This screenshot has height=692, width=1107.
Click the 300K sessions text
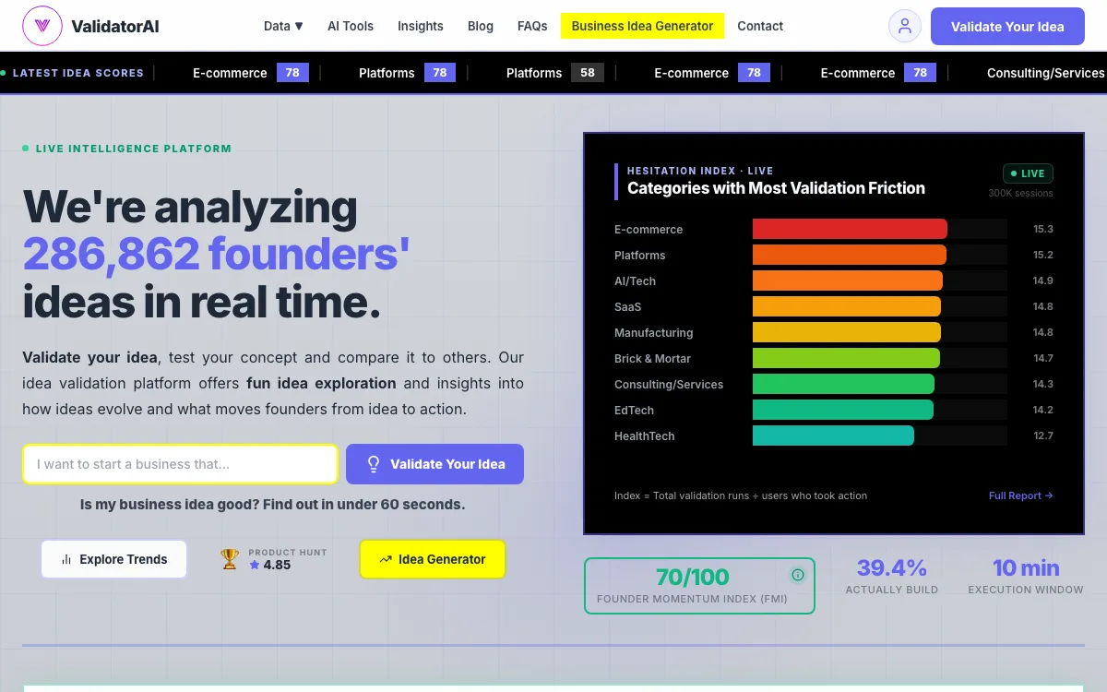[1020, 193]
